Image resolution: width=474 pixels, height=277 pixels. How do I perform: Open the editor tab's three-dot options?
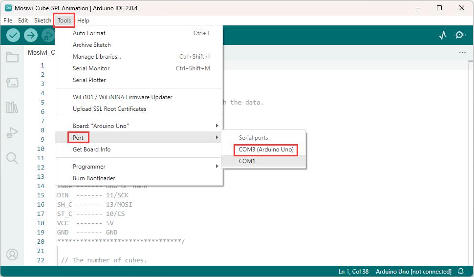point(462,53)
